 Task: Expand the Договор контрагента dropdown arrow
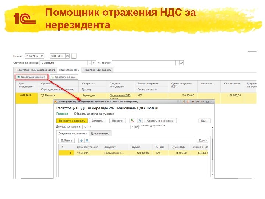point(132,126)
